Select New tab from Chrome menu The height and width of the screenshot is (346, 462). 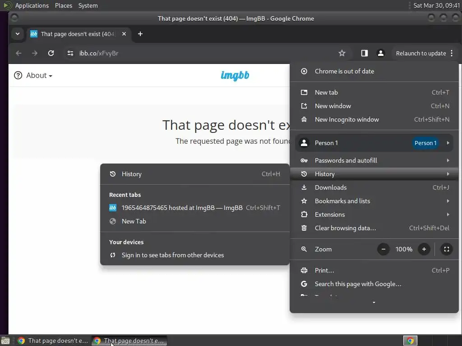tap(374, 92)
